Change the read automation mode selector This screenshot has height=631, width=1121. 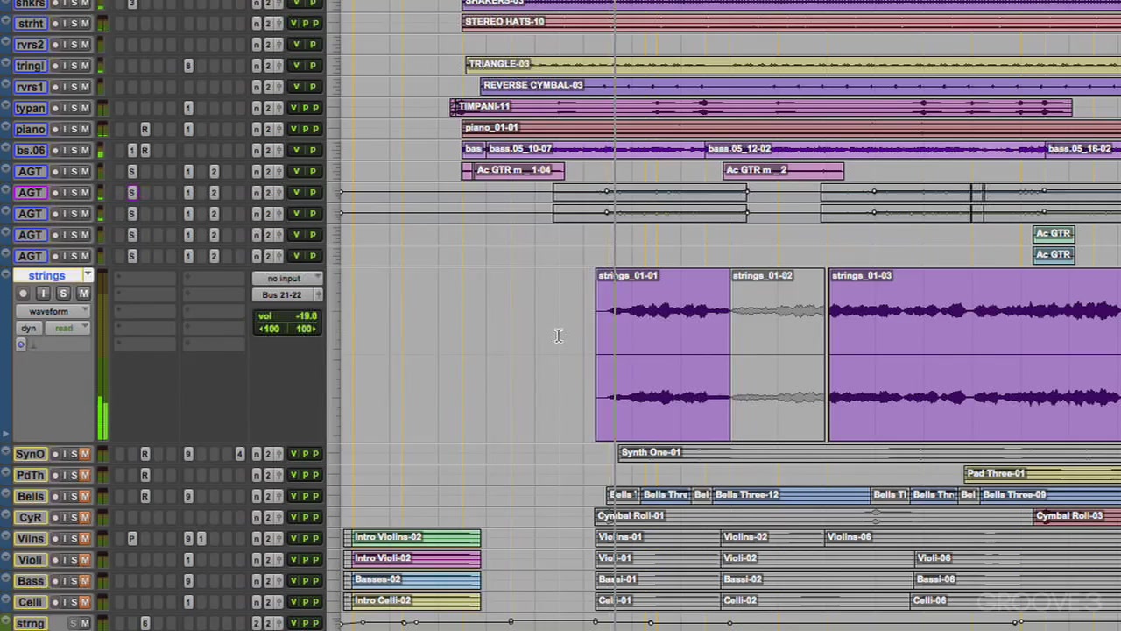click(x=69, y=328)
